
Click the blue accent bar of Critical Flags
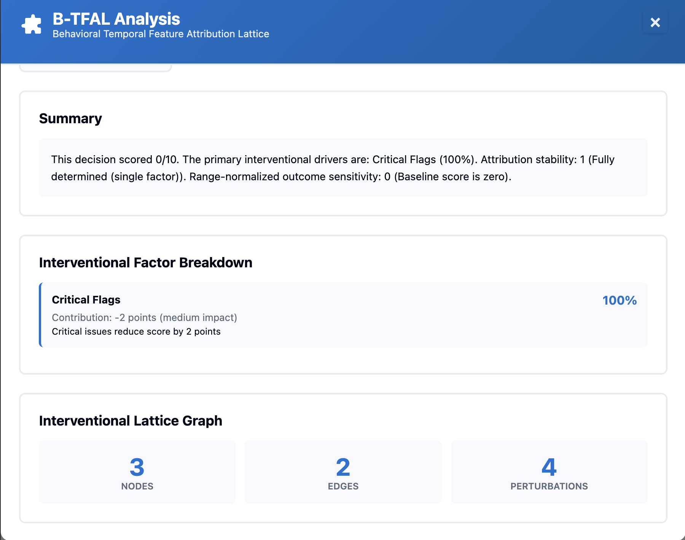pyautogui.click(x=40, y=315)
